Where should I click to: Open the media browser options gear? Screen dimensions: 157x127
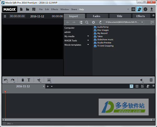93,22
